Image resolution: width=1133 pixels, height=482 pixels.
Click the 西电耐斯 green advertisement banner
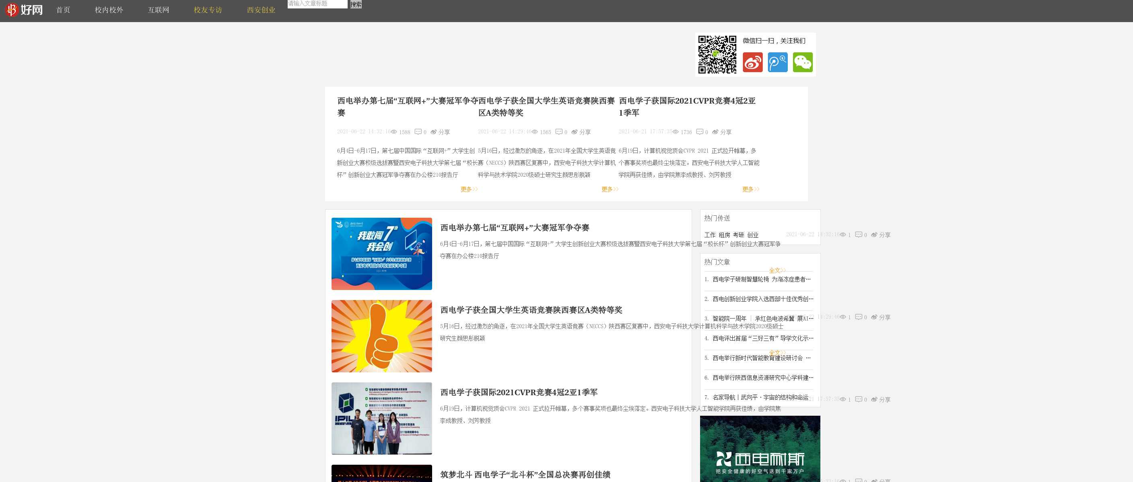point(760,449)
